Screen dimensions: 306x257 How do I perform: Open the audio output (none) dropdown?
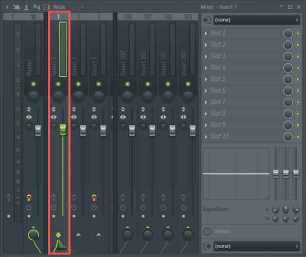click(x=257, y=246)
